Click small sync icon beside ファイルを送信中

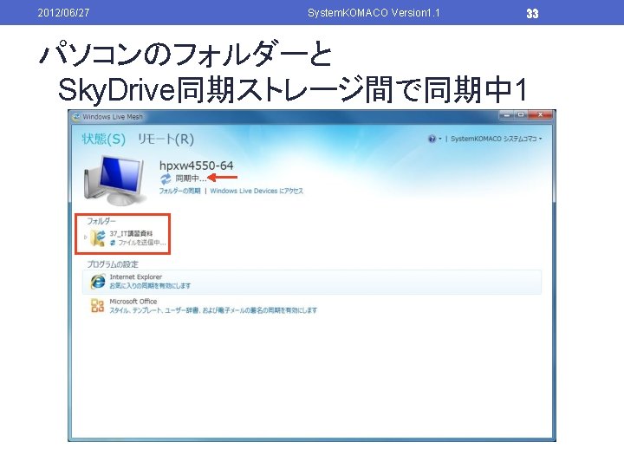click(x=113, y=243)
